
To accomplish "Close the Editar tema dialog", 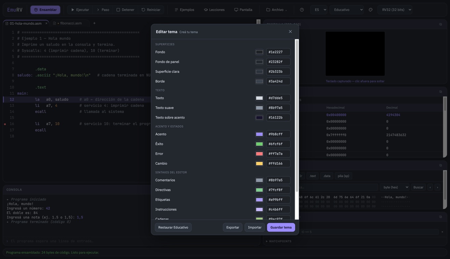I will click(290, 32).
